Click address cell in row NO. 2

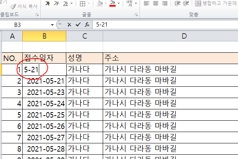[171, 81]
